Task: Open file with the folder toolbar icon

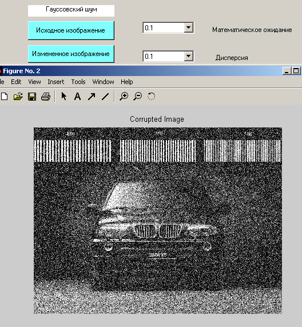Action: 18,97
